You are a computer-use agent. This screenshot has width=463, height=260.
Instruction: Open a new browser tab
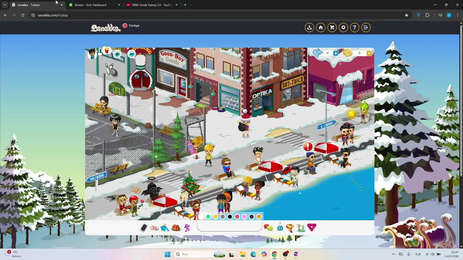185,5
